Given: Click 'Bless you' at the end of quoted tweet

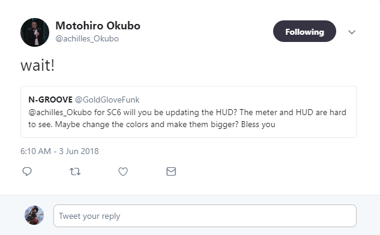Looking at the screenshot, I should pyautogui.click(x=258, y=125).
